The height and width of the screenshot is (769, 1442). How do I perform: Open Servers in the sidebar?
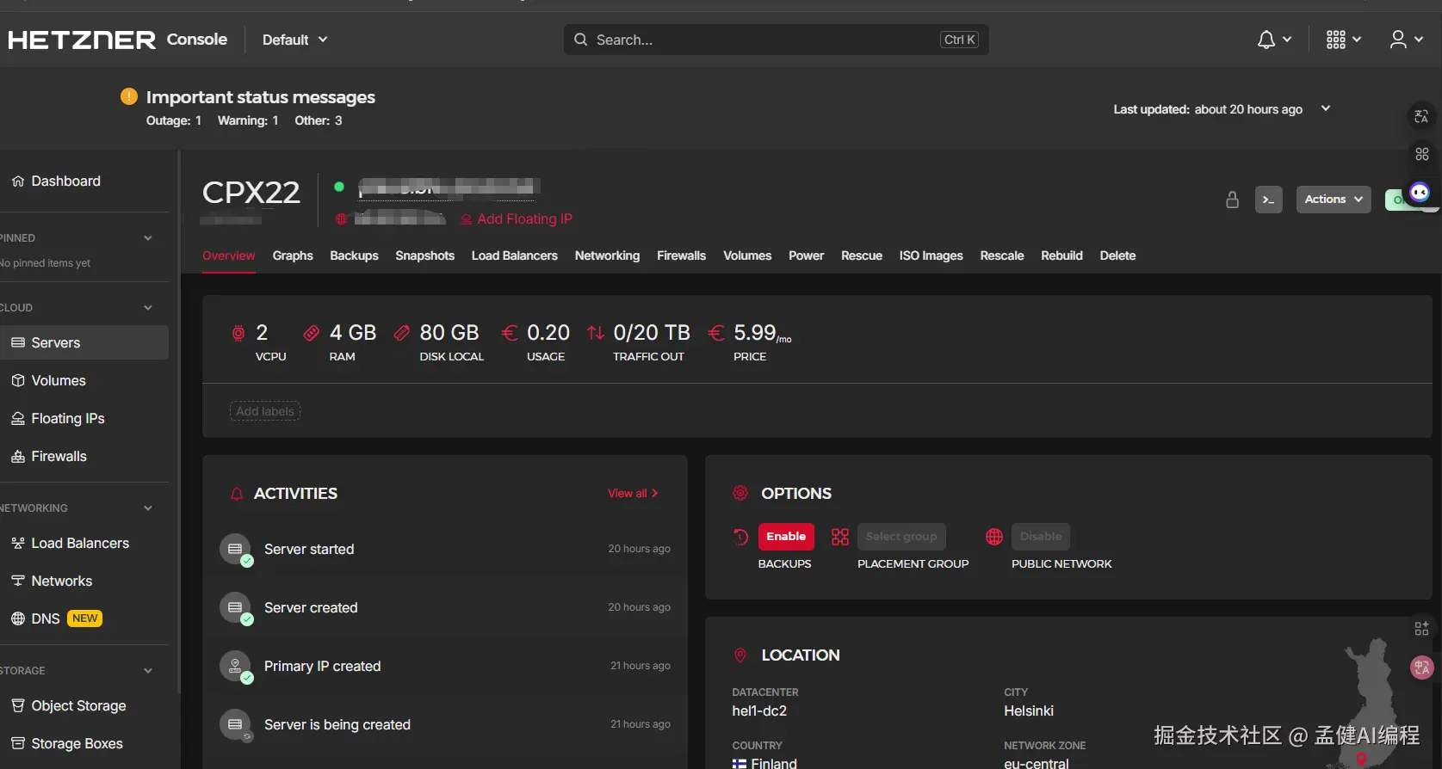pos(84,342)
